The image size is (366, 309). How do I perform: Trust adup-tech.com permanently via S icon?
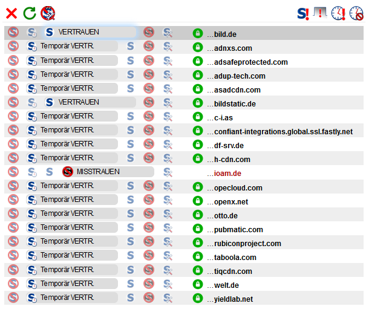pyautogui.click(x=131, y=74)
